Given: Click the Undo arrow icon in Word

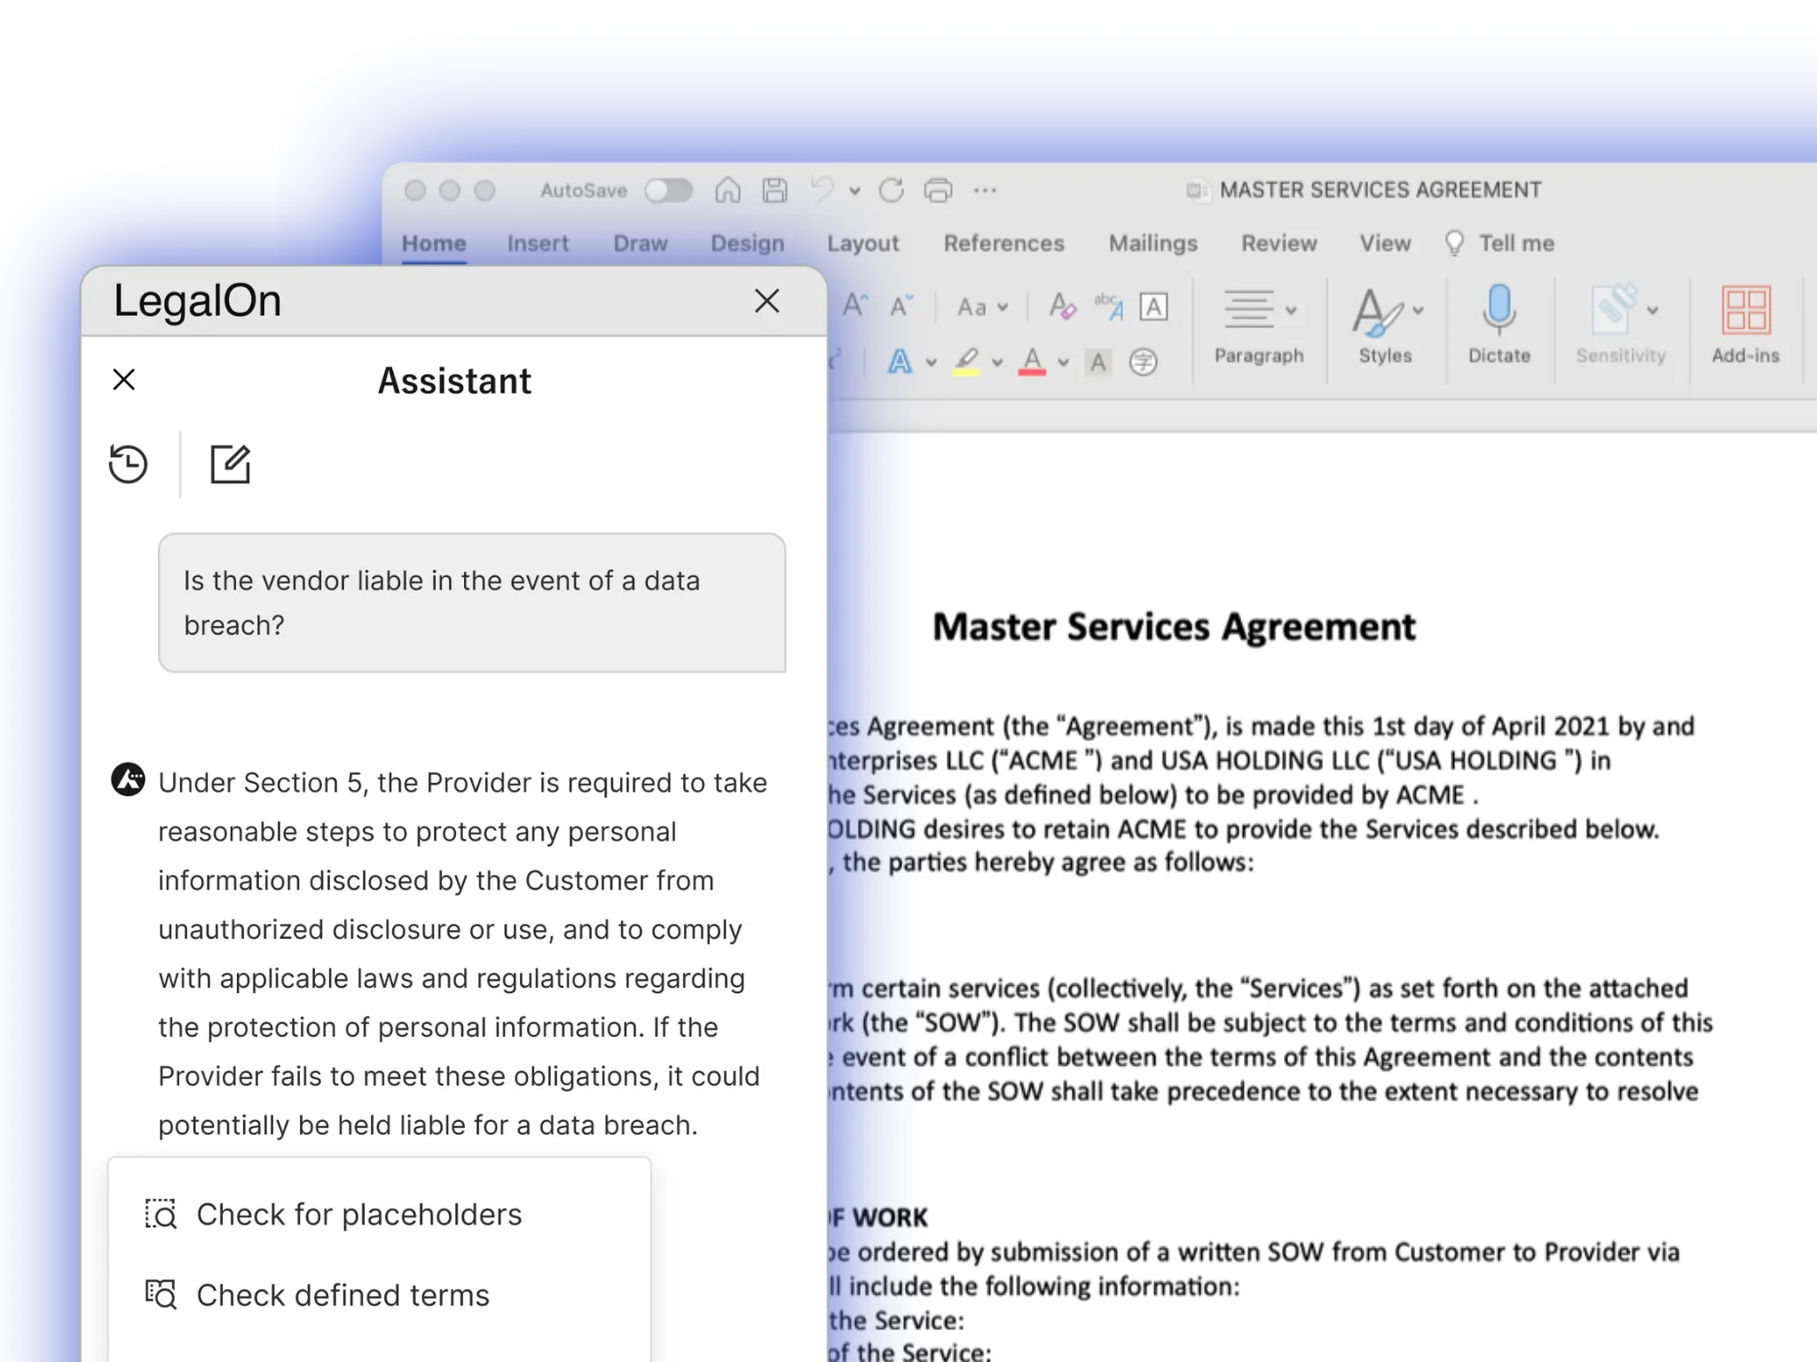Looking at the screenshot, I should click(x=822, y=190).
